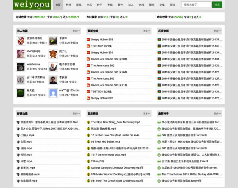Switch to the 压缩 tab
This screenshot has height=188, width=238.
pos(173,5)
